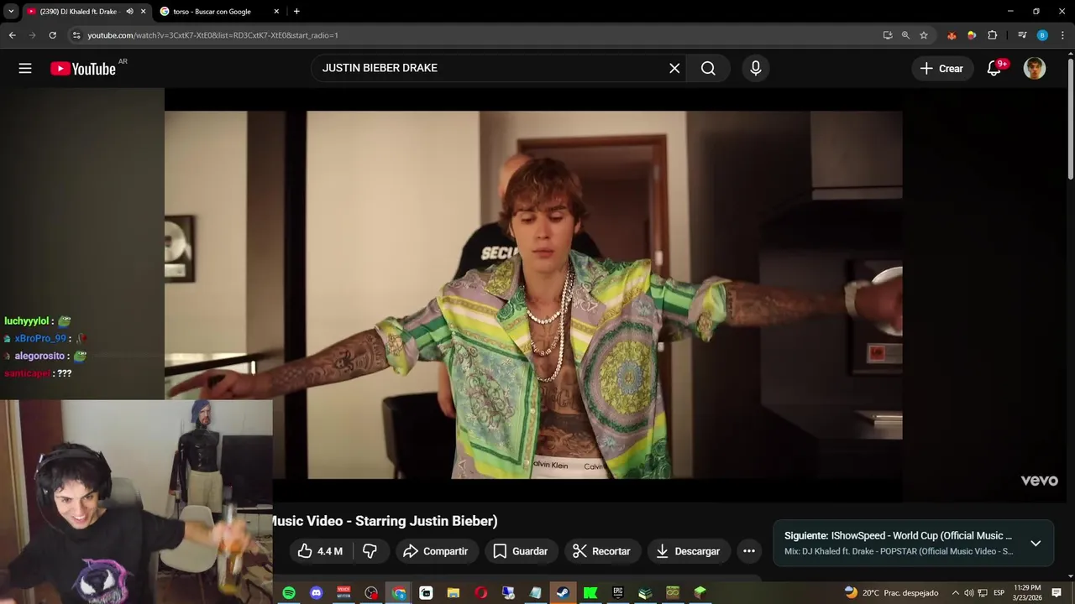Open the zoom magnifier in address bar
This screenshot has height=604, width=1075.
[x=905, y=35]
